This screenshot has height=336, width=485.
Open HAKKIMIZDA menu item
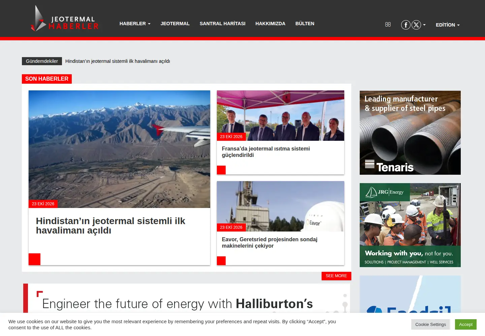(x=270, y=24)
